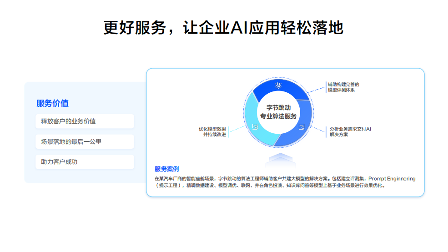Click the atom icon in the dark blue segment

coord(278,85)
